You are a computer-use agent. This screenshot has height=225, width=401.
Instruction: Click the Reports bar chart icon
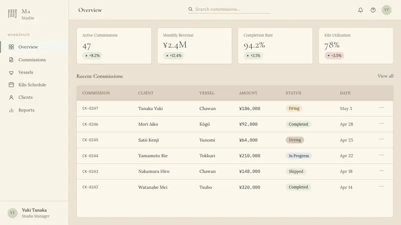(x=11, y=110)
